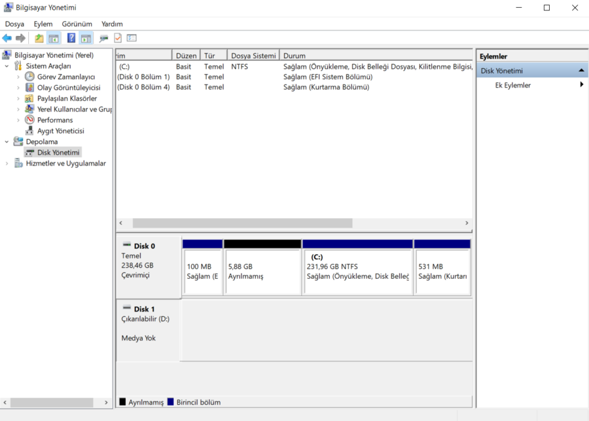Expand the Performans node

[18, 120]
